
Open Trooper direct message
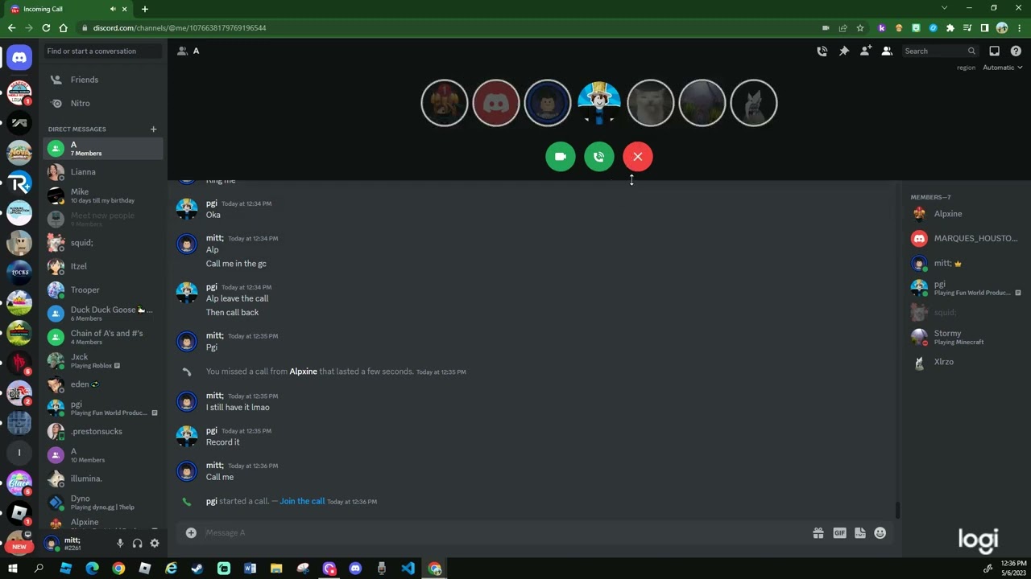(103, 289)
